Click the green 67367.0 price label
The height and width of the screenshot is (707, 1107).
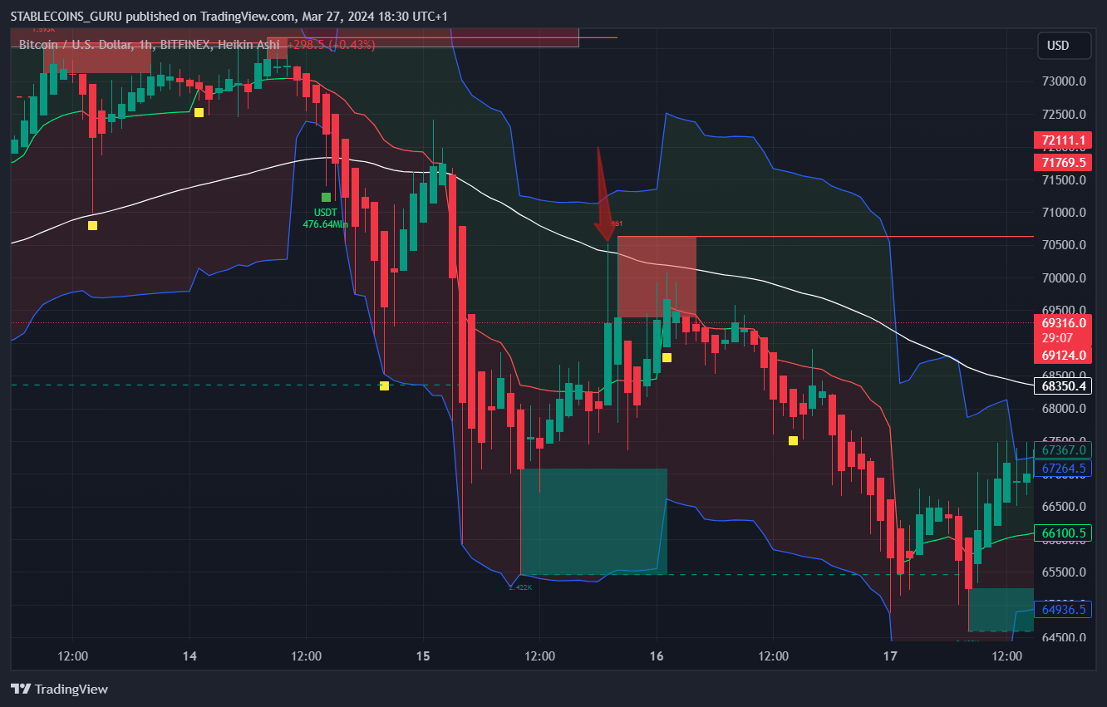pos(1061,449)
